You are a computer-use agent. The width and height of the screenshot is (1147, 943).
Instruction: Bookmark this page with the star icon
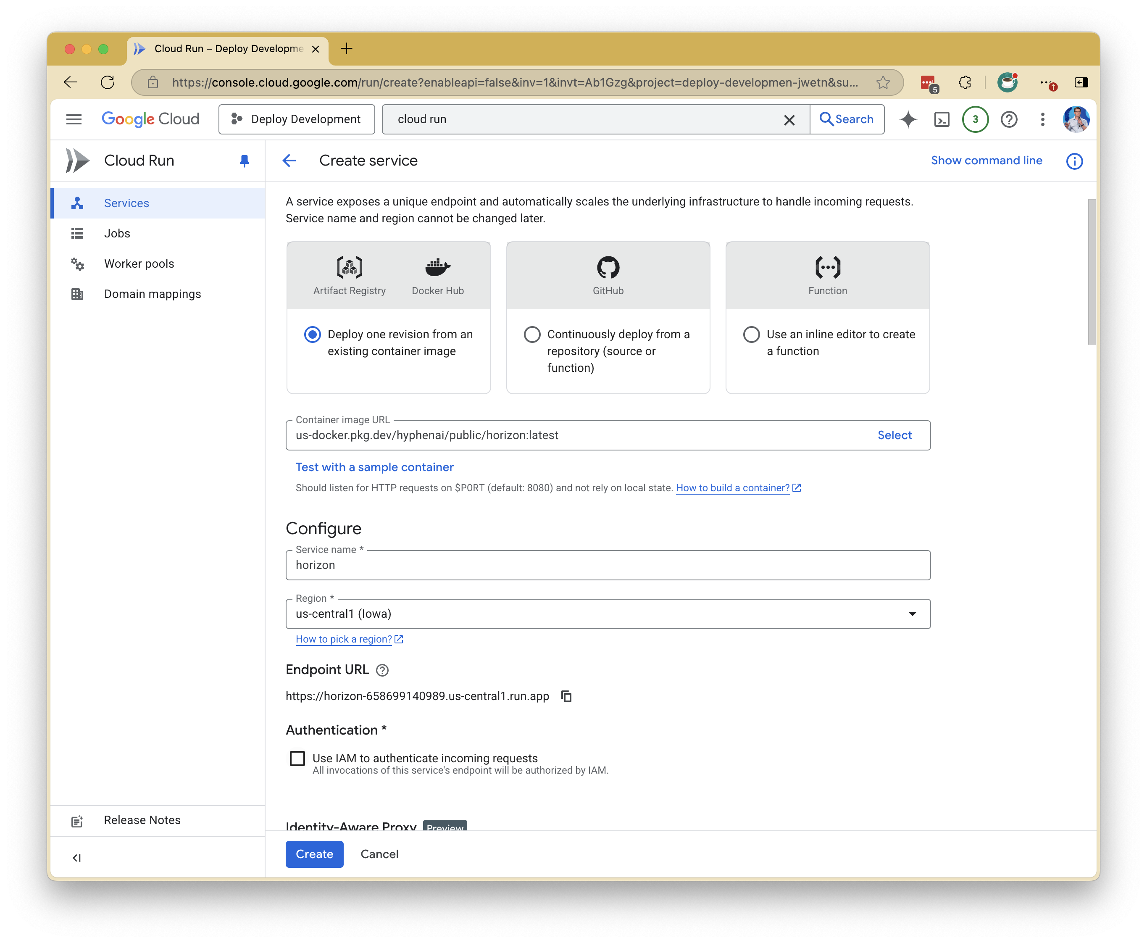[x=883, y=82]
